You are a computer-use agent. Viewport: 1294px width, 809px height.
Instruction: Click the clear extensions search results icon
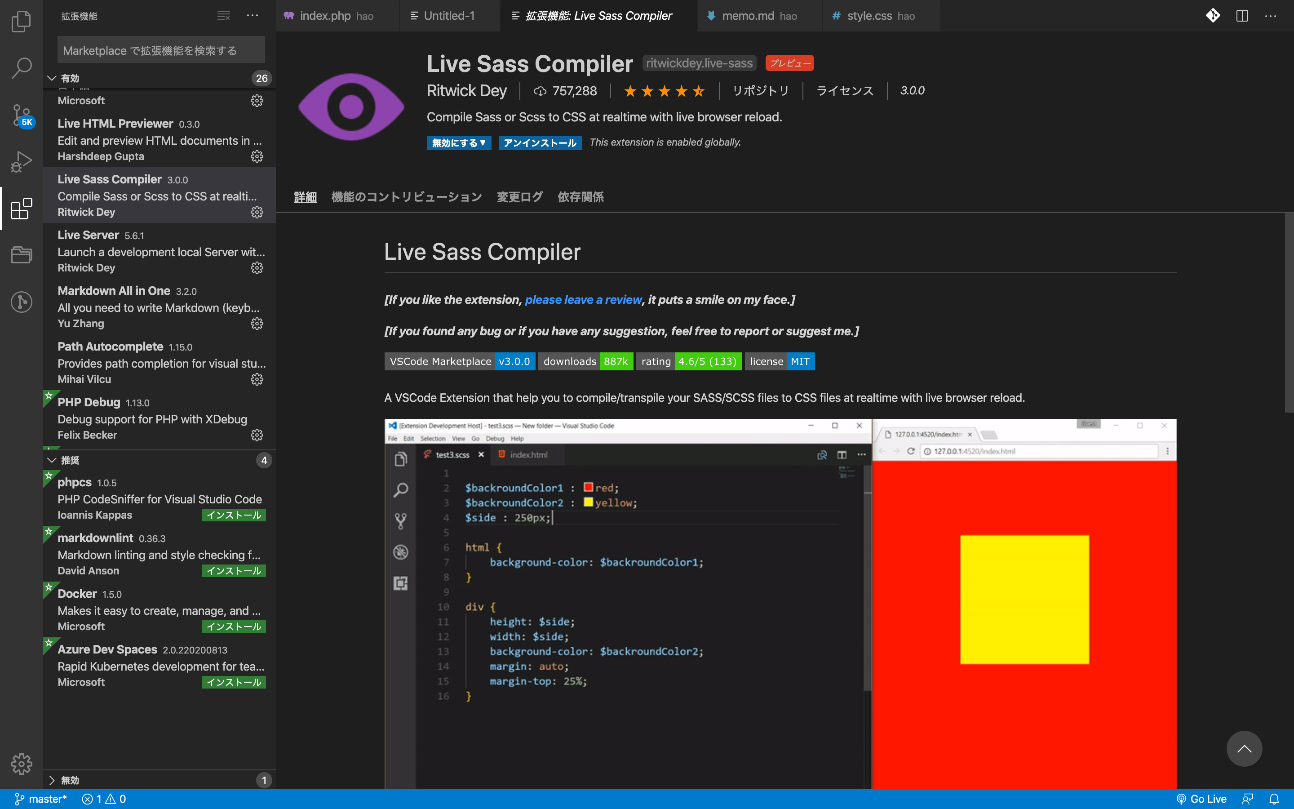click(x=223, y=16)
